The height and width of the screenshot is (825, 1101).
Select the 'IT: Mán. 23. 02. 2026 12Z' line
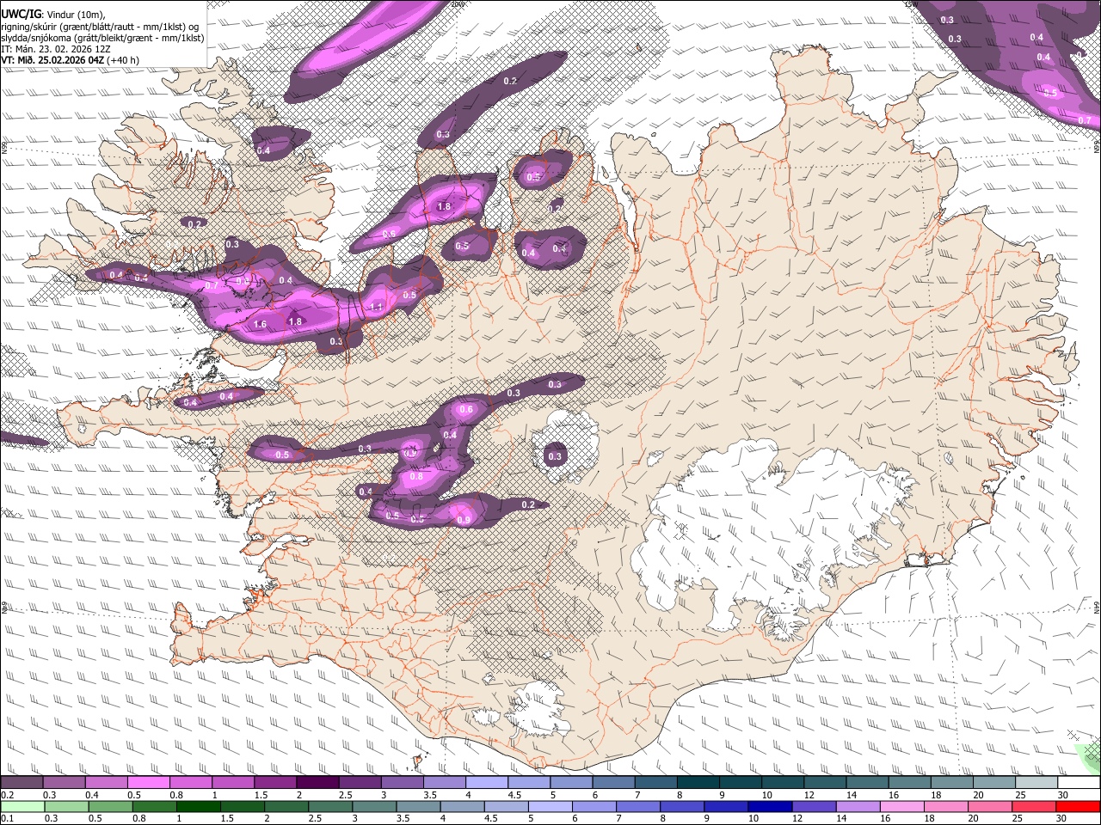point(55,49)
